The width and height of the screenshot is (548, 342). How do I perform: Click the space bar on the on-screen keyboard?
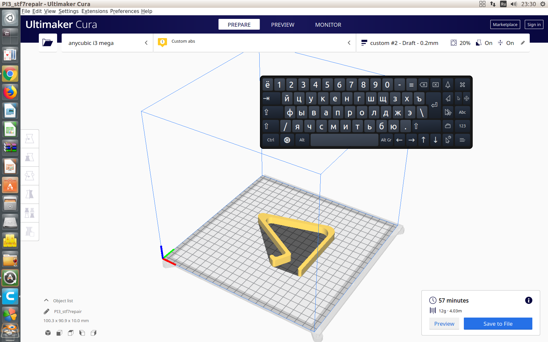click(344, 140)
